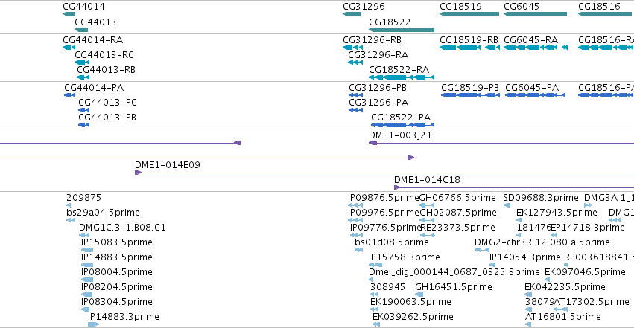Select transcript CG18522-RA
This screenshot has width=634, height=328.
pos(402,77)
